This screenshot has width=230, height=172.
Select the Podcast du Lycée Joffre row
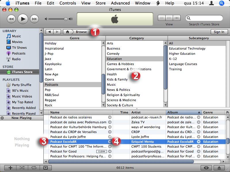[135, 137]
